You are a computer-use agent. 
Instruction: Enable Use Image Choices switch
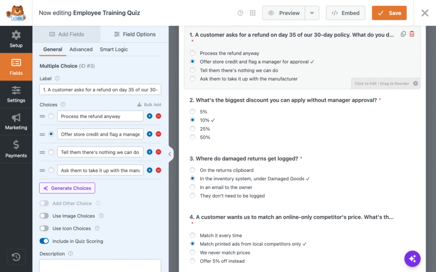pyautogui.click(x=44, y=215)
